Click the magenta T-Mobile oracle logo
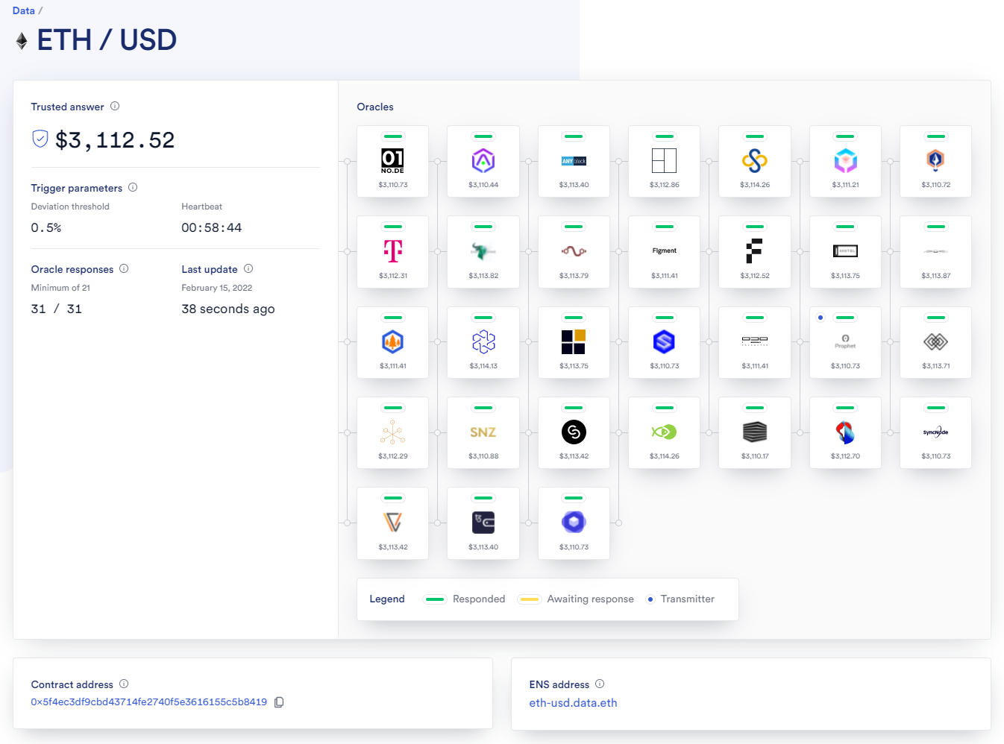This screenshot has width=1004, height=744. click(x=392, y=251)
